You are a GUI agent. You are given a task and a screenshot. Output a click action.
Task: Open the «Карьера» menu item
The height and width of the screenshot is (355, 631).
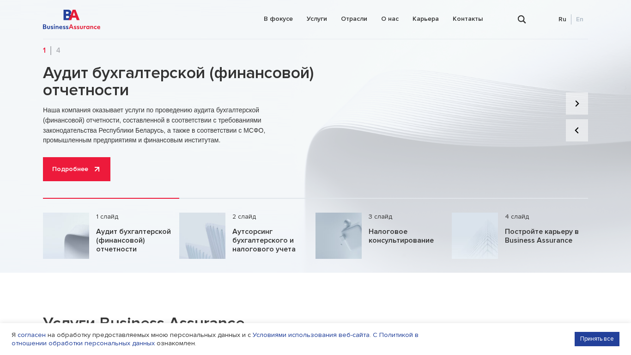(x=425, y=19)
